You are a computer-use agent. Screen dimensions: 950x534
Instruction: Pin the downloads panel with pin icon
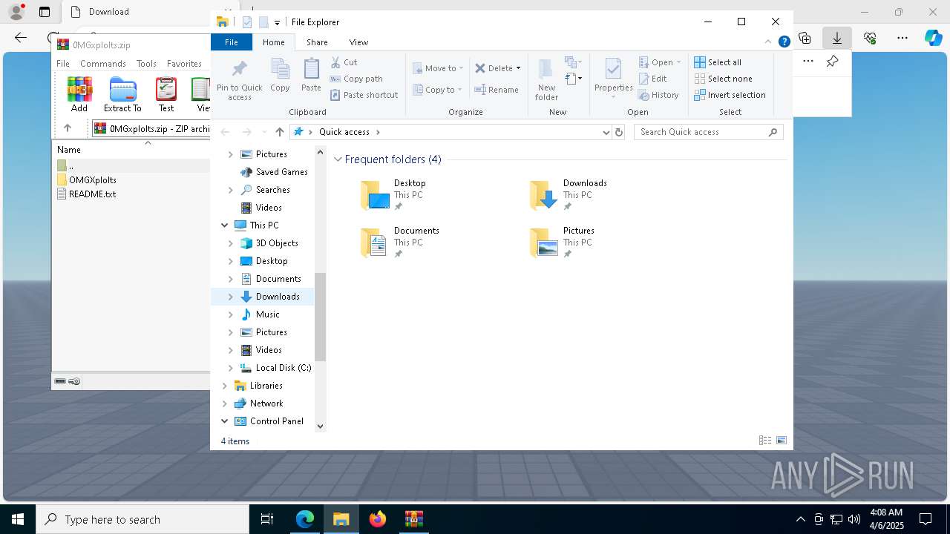tap(833, 62)
